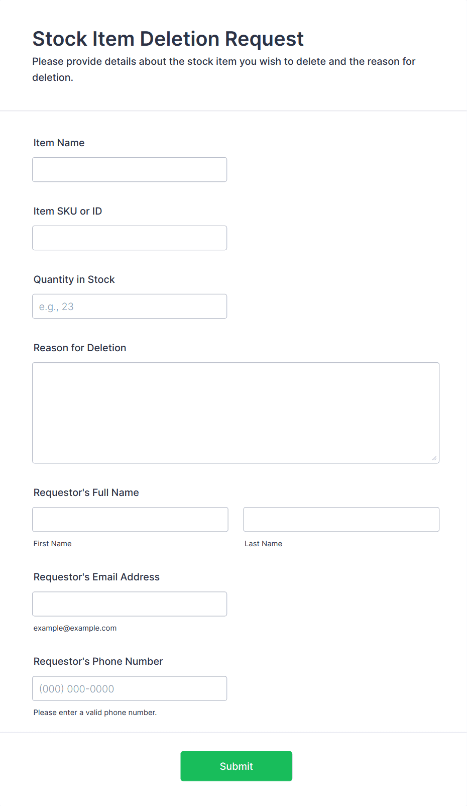
Task: Select the First Name input field
Action: pyautogui.click(x=130, y=520)
